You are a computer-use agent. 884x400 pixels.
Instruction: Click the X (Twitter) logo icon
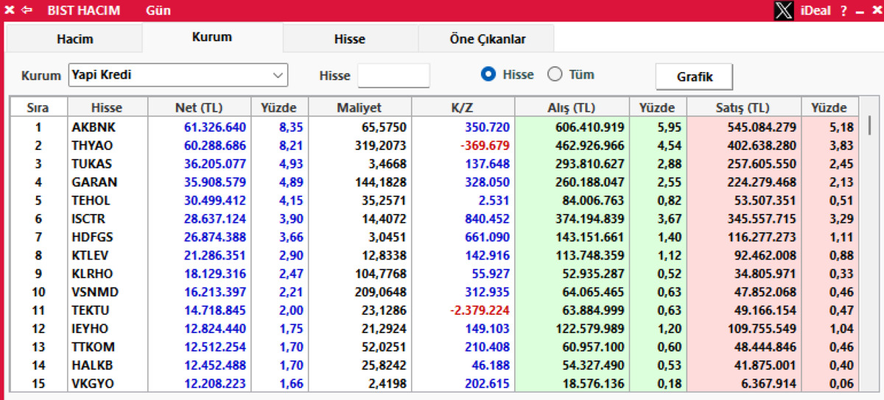tap(785, 10)
